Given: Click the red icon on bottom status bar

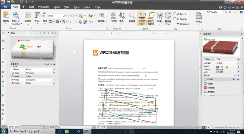Looking at the screenshot, I should click(x=203, y=127).
